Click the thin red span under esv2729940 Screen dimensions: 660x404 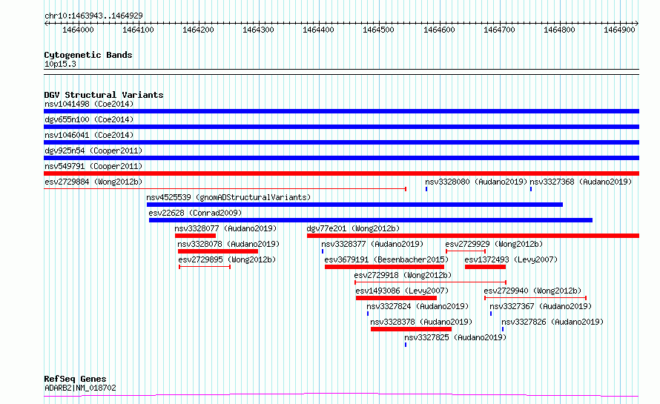(535, 298)
